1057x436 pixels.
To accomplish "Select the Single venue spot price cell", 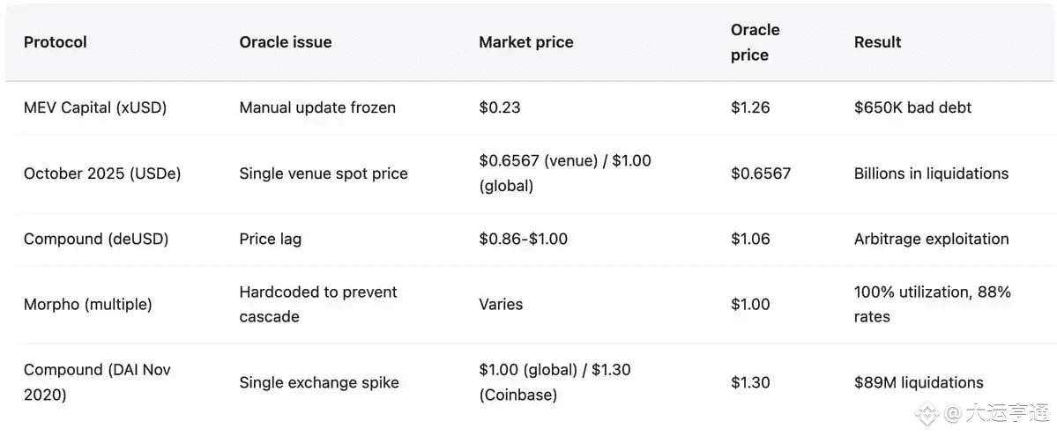I will tap(324, 174).
